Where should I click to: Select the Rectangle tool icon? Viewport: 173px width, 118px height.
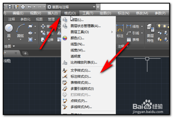[30, 26]
